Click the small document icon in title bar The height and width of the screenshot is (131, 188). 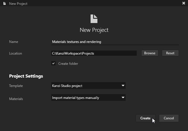click(5, 3)
